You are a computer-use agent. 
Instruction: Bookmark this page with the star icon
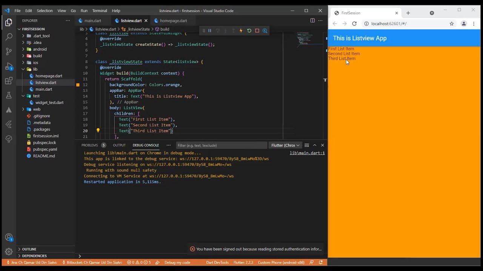(x=452, y=24)
